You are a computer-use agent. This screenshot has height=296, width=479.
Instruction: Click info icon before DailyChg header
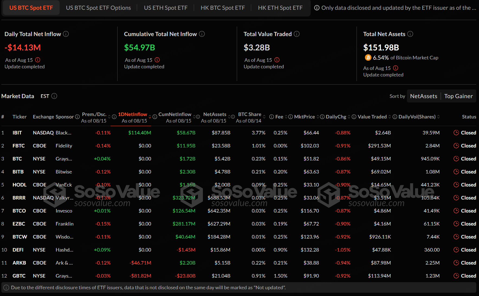pos(322,117)
